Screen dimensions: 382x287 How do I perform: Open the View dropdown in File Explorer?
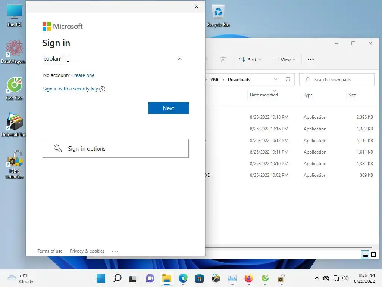click(284, 59)
